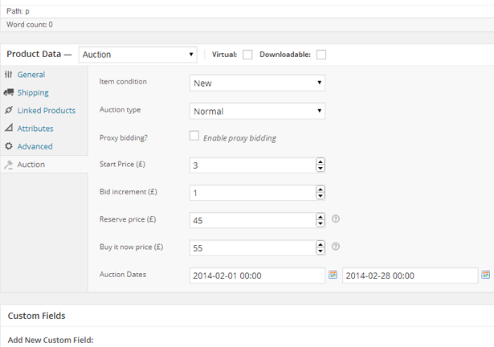This screenshot has width=494, height=347.
Task: Click the General tab sliders icon
Action: pos(9,75)
